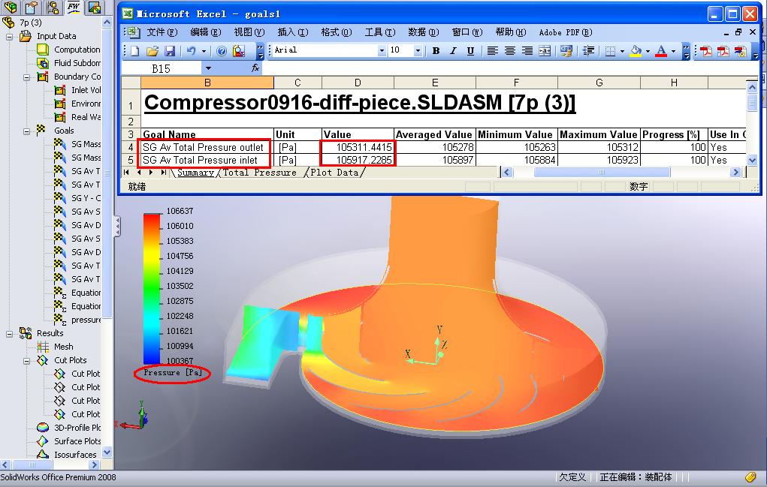The image size is (767, 487).
Task: Click tree panel scroll down arrow
Action: tap(107, 452)
